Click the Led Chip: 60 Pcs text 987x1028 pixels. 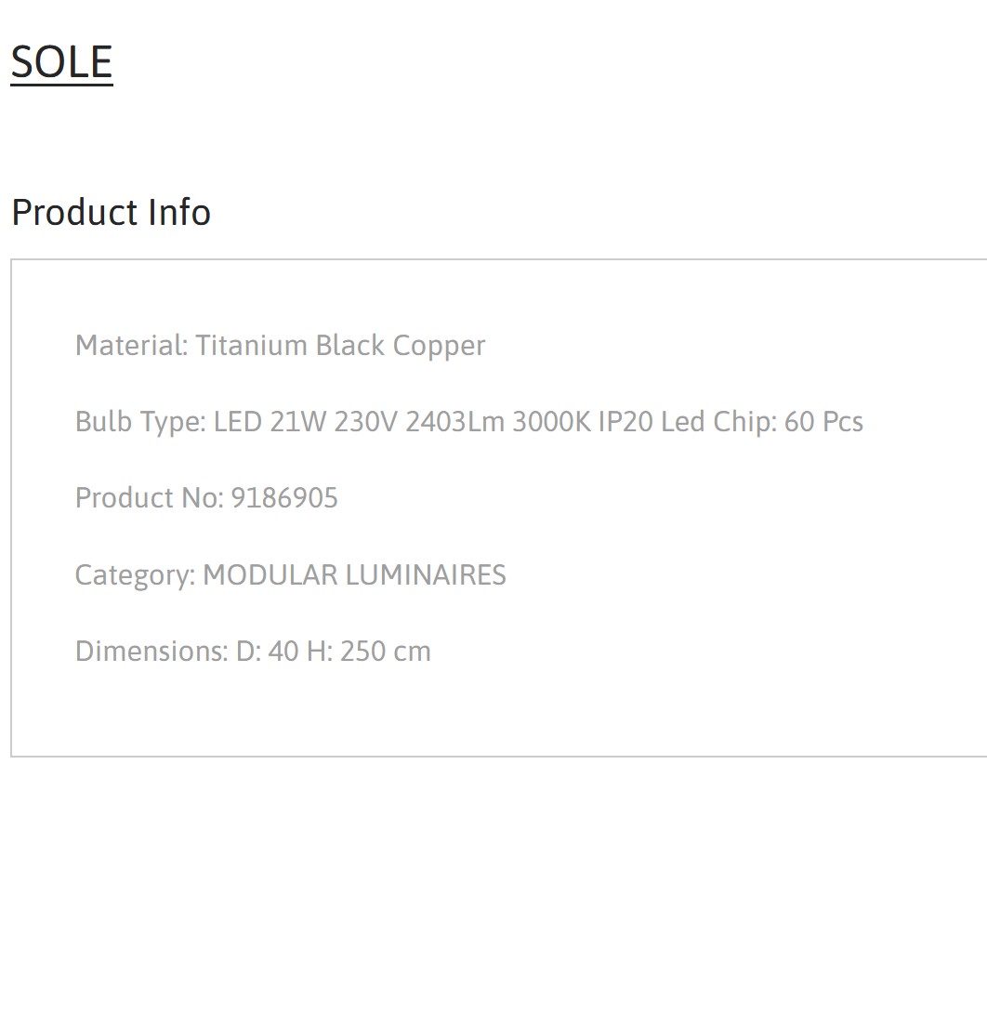point(761,422)
